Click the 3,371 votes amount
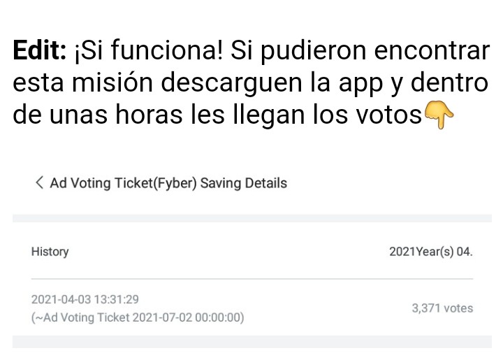Screen dimensions: 503x360 (x=442, y=308)
